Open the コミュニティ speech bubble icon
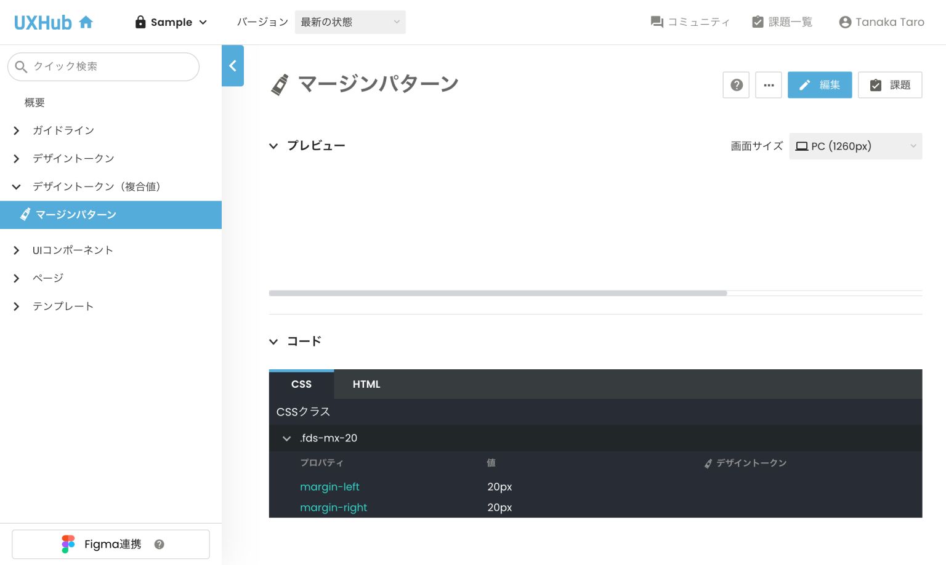 (655, 21)
